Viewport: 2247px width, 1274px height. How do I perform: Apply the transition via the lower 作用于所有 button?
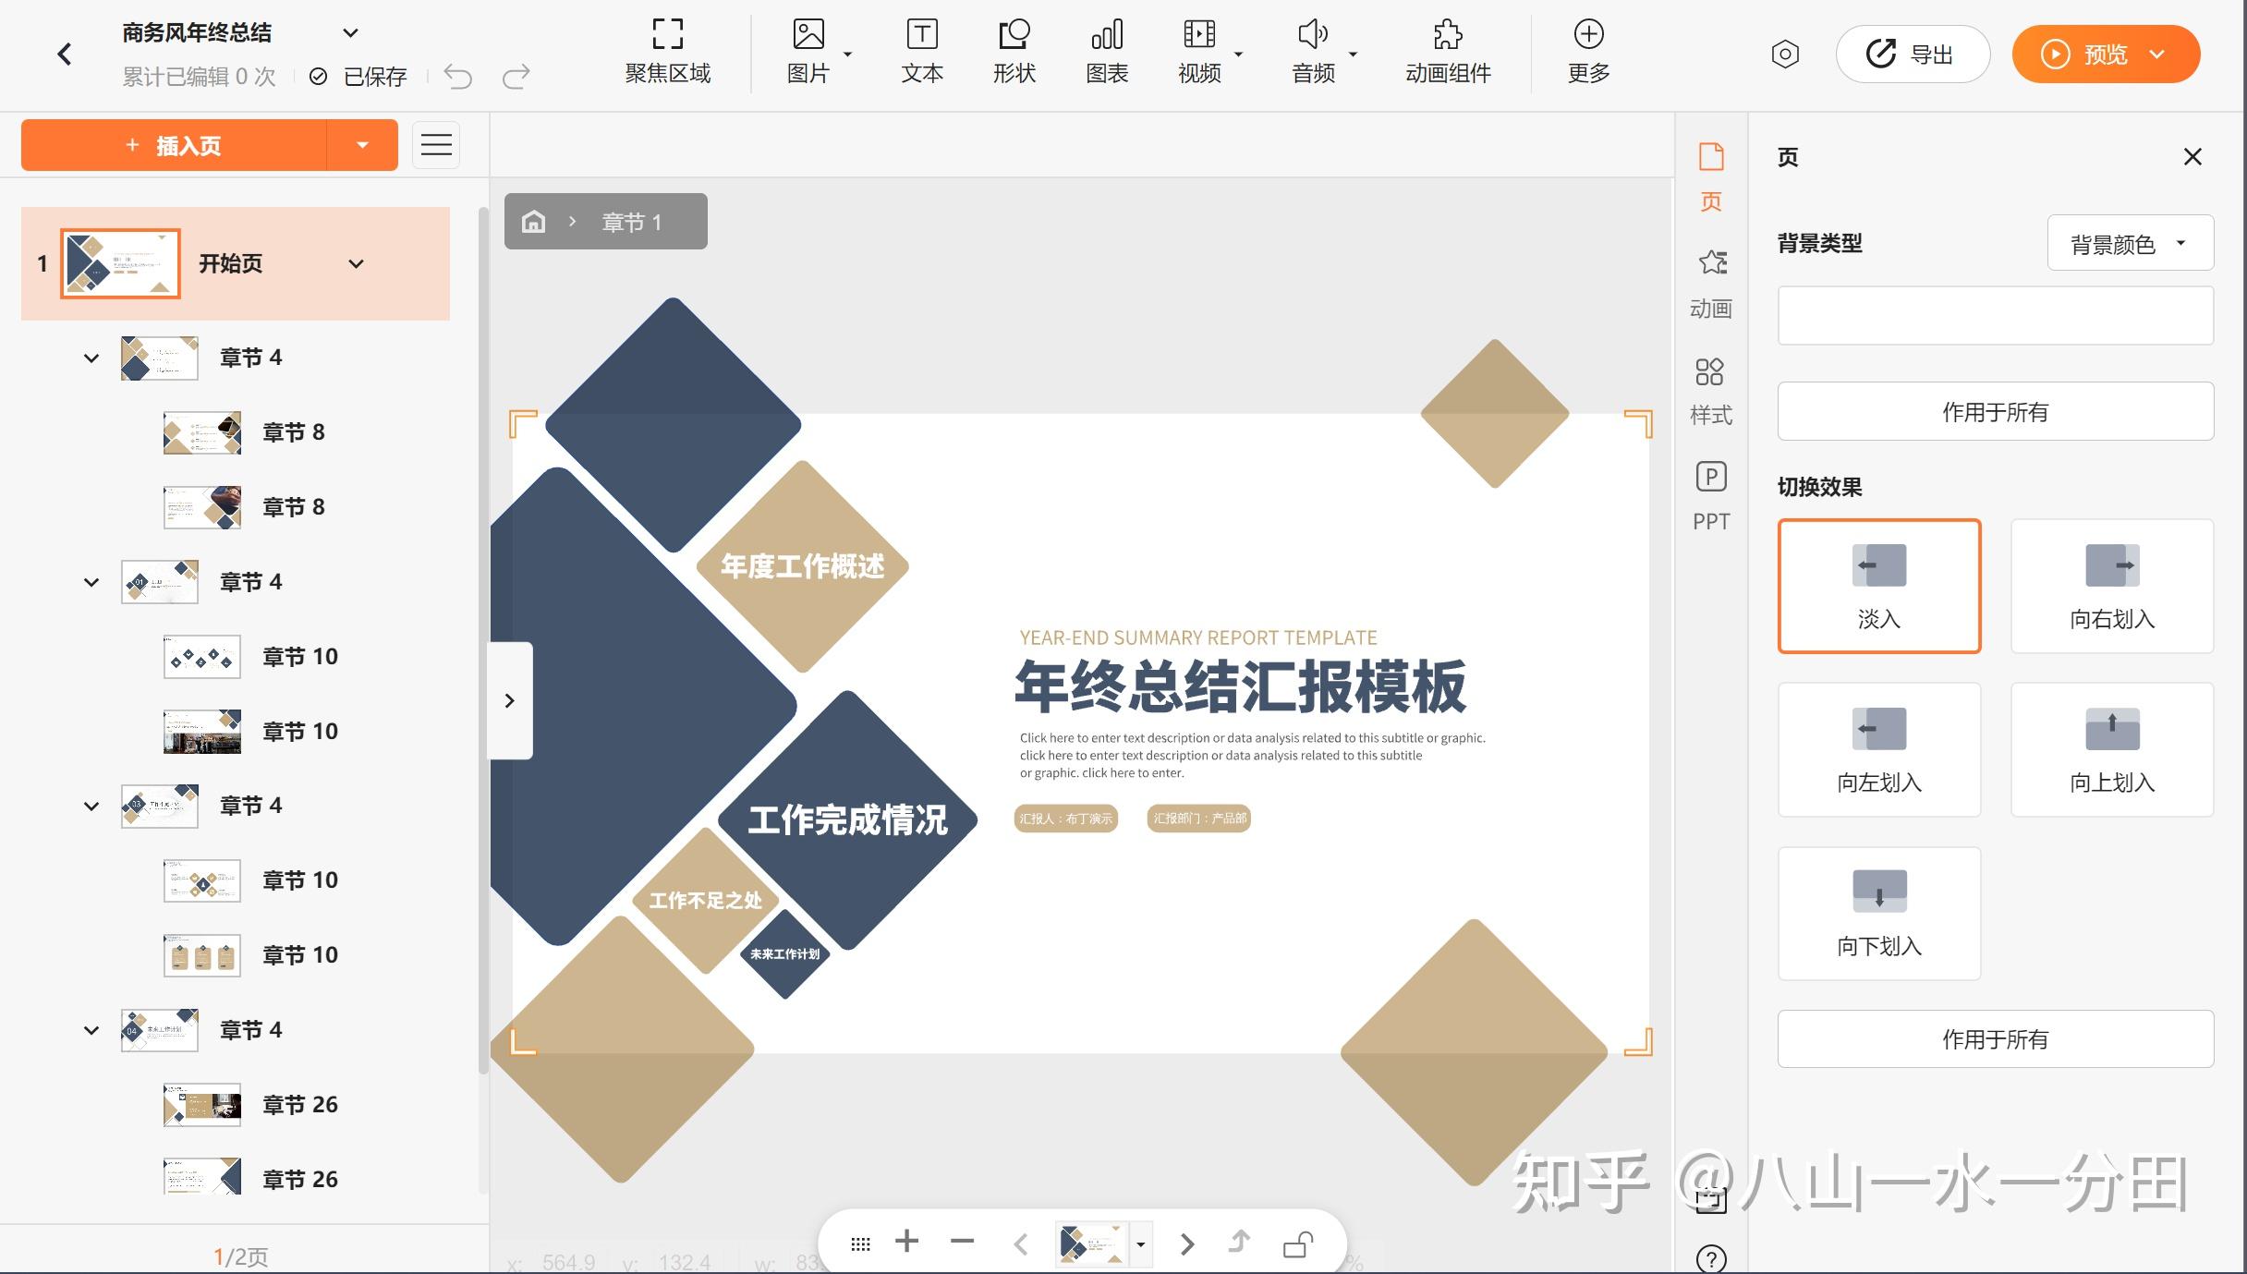[1996, 1039]
